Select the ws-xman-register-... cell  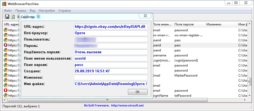click(x=189, y=35)
